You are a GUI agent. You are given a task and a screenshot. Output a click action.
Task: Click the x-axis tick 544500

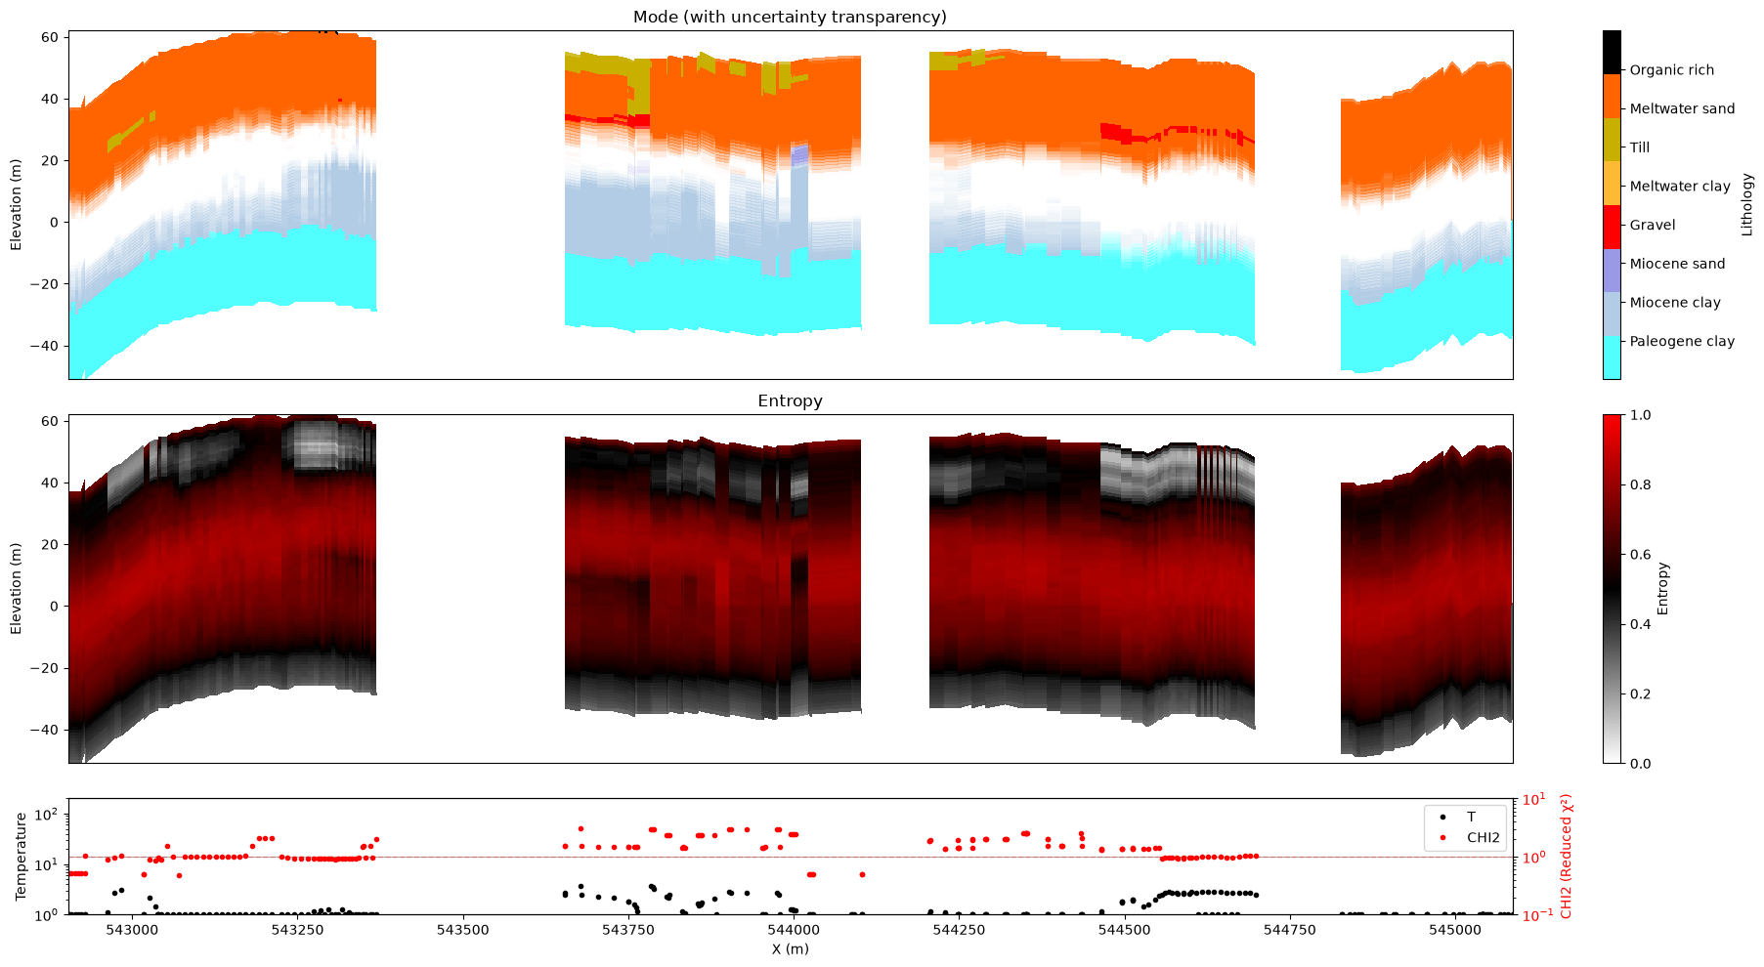coord(1125,929)
